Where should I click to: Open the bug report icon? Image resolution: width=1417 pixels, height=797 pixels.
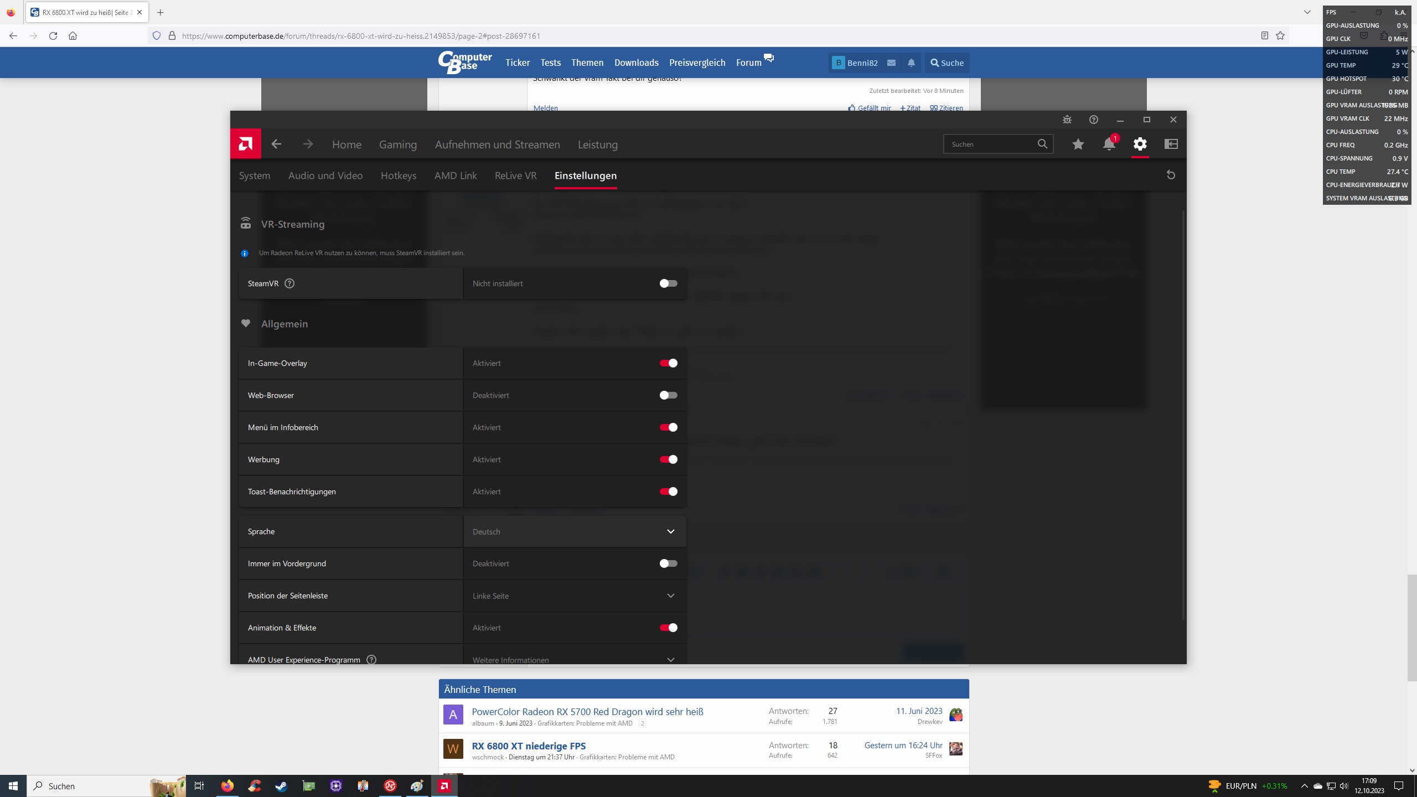[x=1067, y=120]
